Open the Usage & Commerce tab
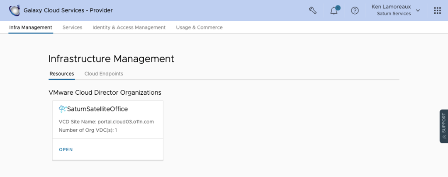The width and height of the screenshot is (448, 177). pyautogui.click(x=199, y=27)
